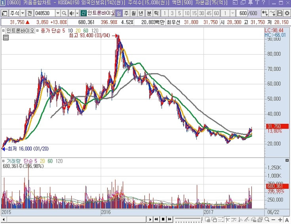Viewport: 291px width, 224px height.
Task: Select the 분 (minute) period toggle
Action: tap(149, 13)
